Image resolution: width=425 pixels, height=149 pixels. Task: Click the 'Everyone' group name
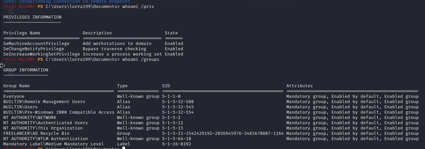point(14,96)
